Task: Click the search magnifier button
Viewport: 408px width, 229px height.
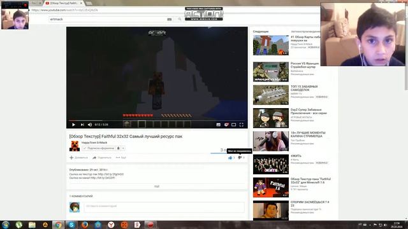Action: 180,19
